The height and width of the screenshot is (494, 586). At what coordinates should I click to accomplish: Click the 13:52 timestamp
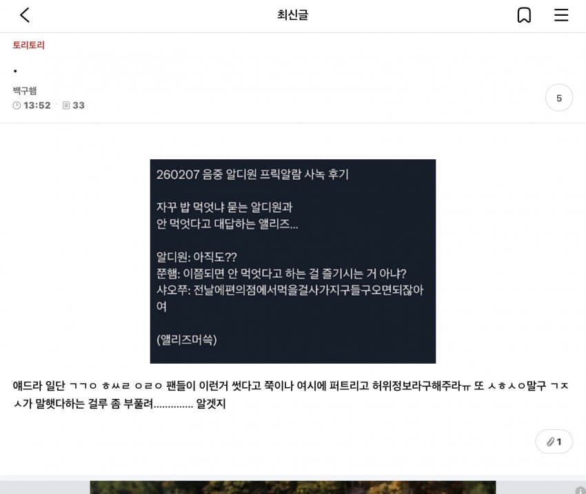[x=37, y=105]
